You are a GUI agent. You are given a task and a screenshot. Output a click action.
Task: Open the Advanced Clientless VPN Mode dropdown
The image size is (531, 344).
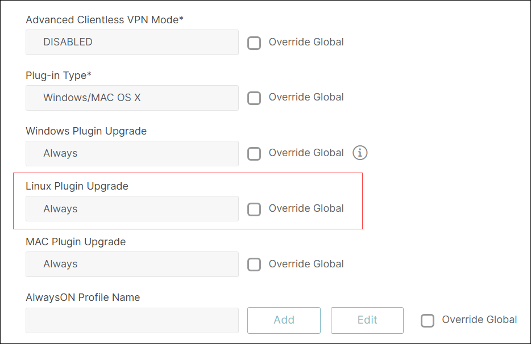pos(132,43)
